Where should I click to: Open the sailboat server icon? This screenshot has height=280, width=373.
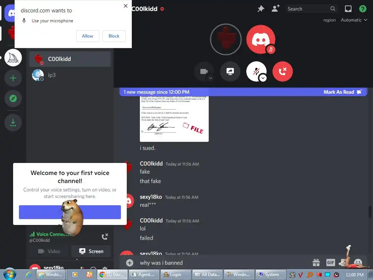[13, 58]
